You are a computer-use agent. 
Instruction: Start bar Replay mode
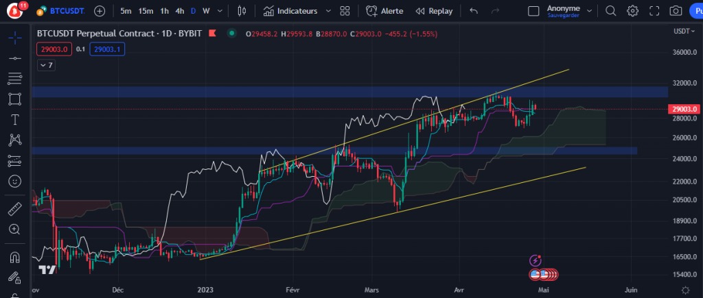434,11
